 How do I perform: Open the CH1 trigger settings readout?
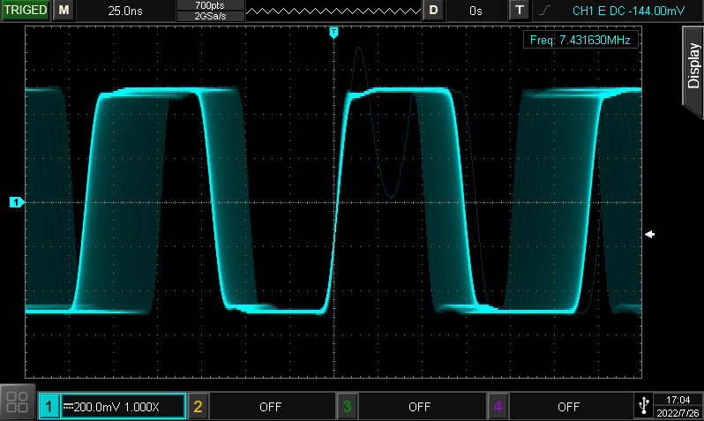pos(615,11)
